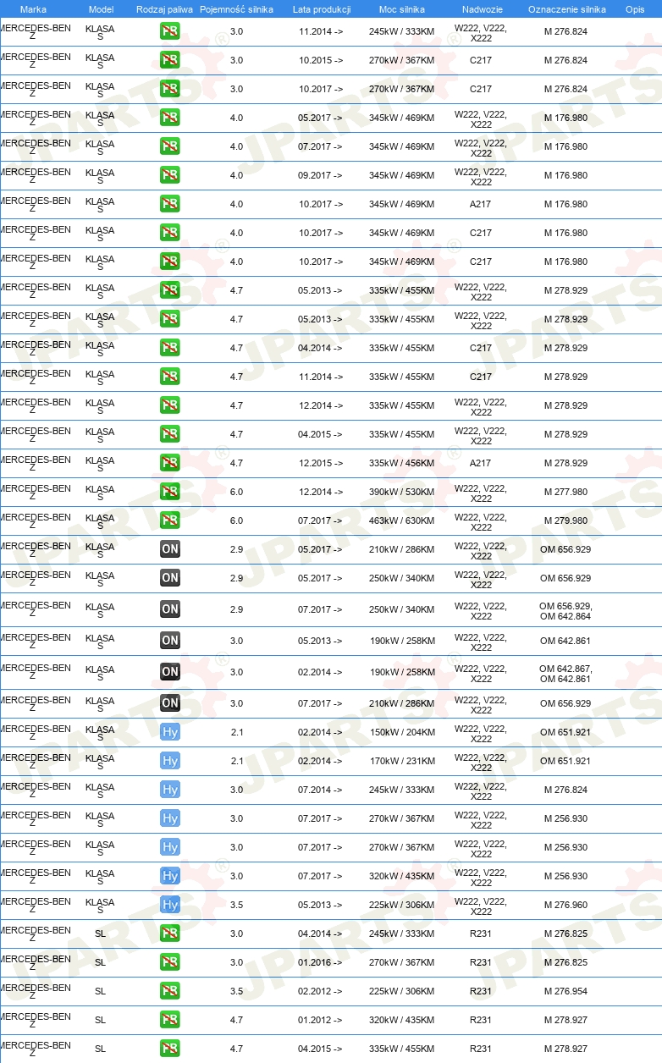Select Hy hybrid icon for 3.0 320kW row
The height and width of the screenshot is (1063, 662).
click(170, 877)
